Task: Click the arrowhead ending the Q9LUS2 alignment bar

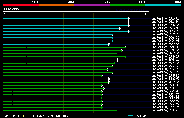Action: tap(113, 73)
